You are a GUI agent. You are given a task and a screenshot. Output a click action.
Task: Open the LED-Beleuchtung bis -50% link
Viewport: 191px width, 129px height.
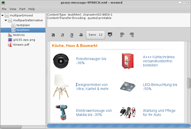[x=160, y=87]
